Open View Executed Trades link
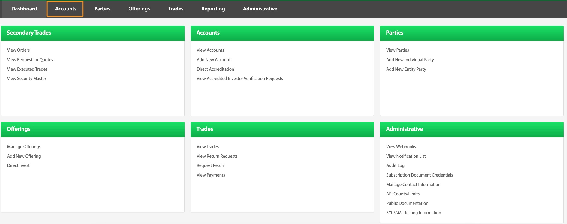 click(x=27, y=69)
